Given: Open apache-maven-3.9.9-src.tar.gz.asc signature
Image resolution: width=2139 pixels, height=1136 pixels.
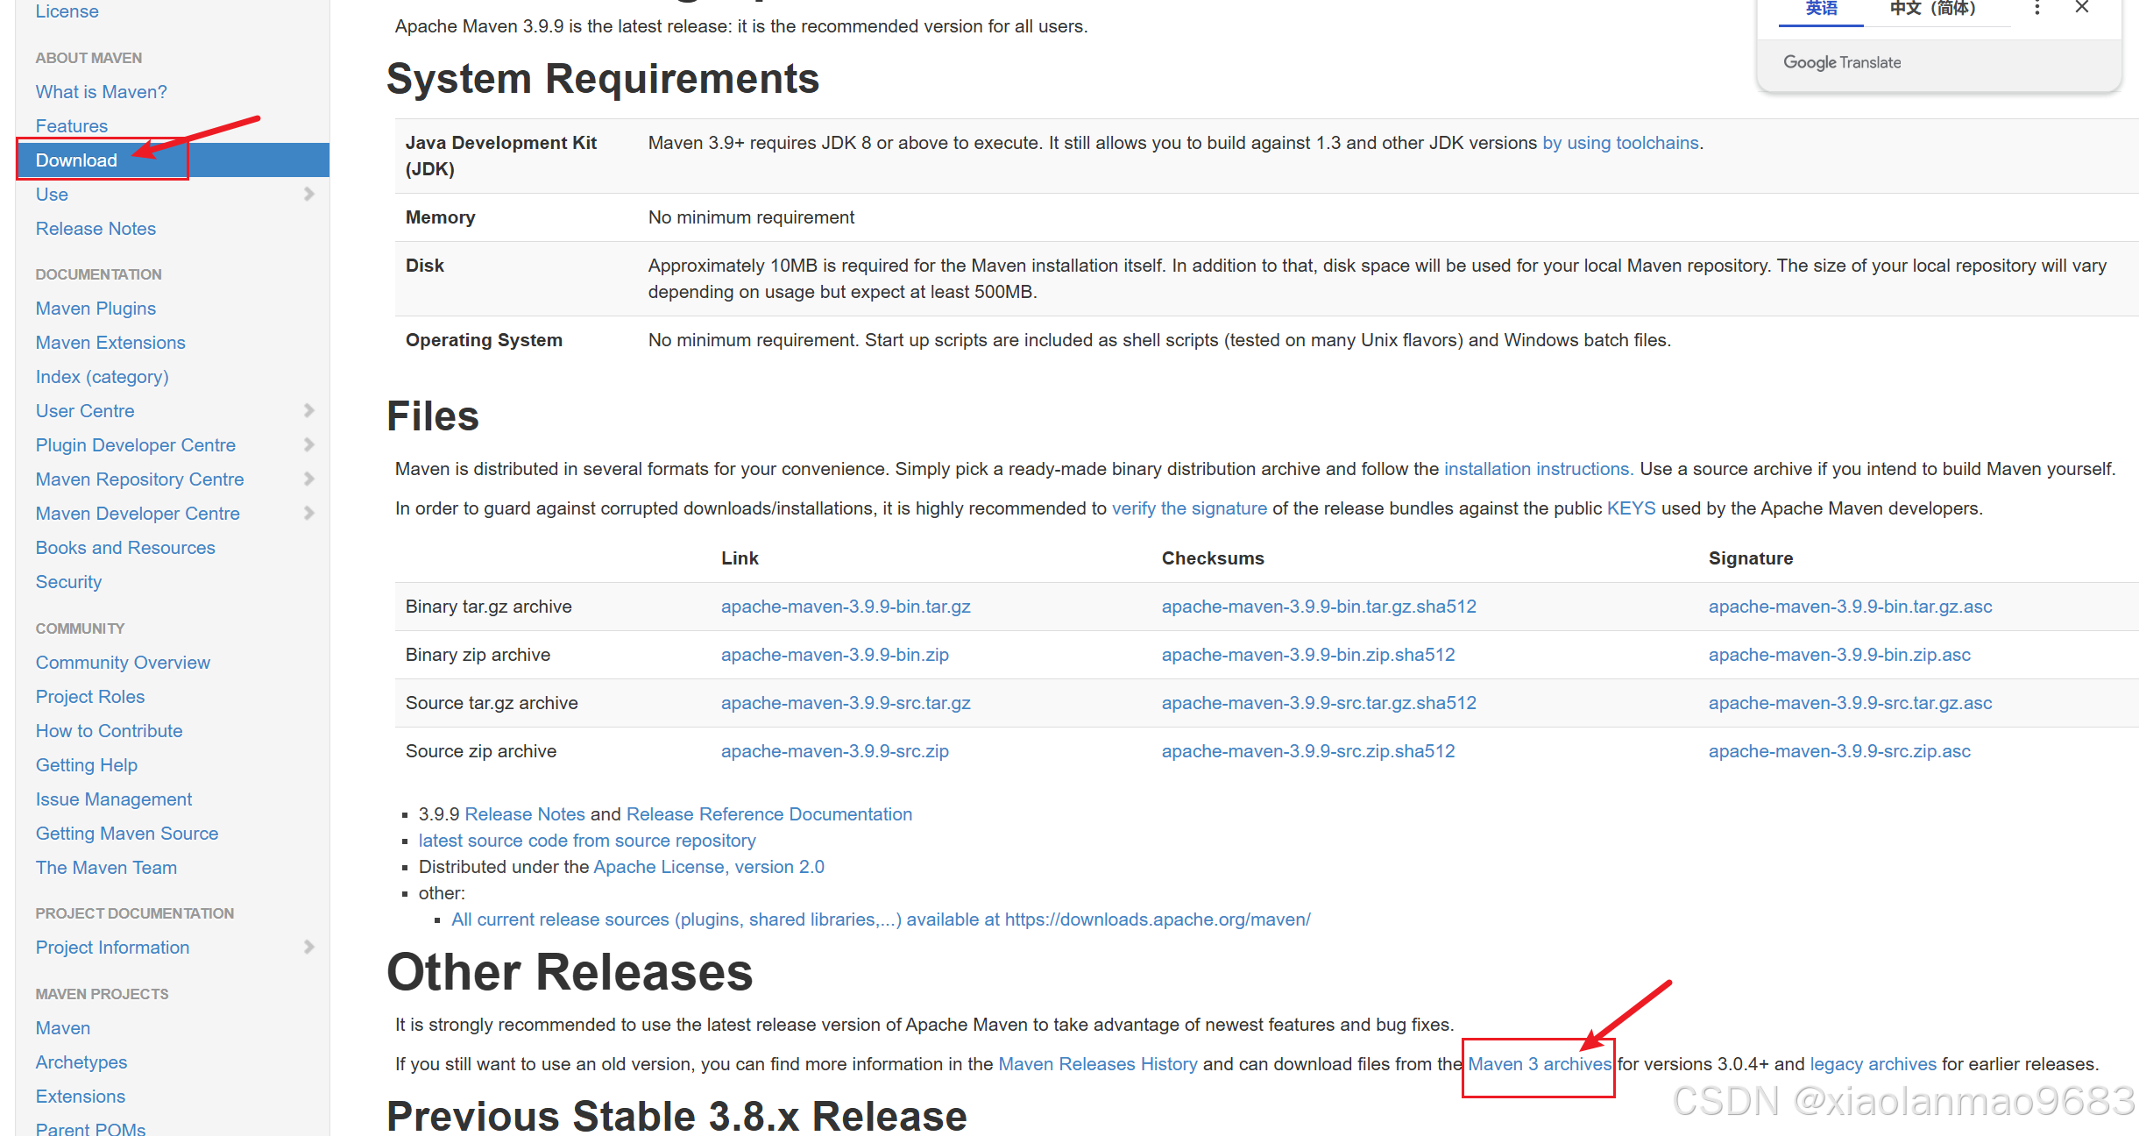Looking at the screenshot, I should 1850,703.
